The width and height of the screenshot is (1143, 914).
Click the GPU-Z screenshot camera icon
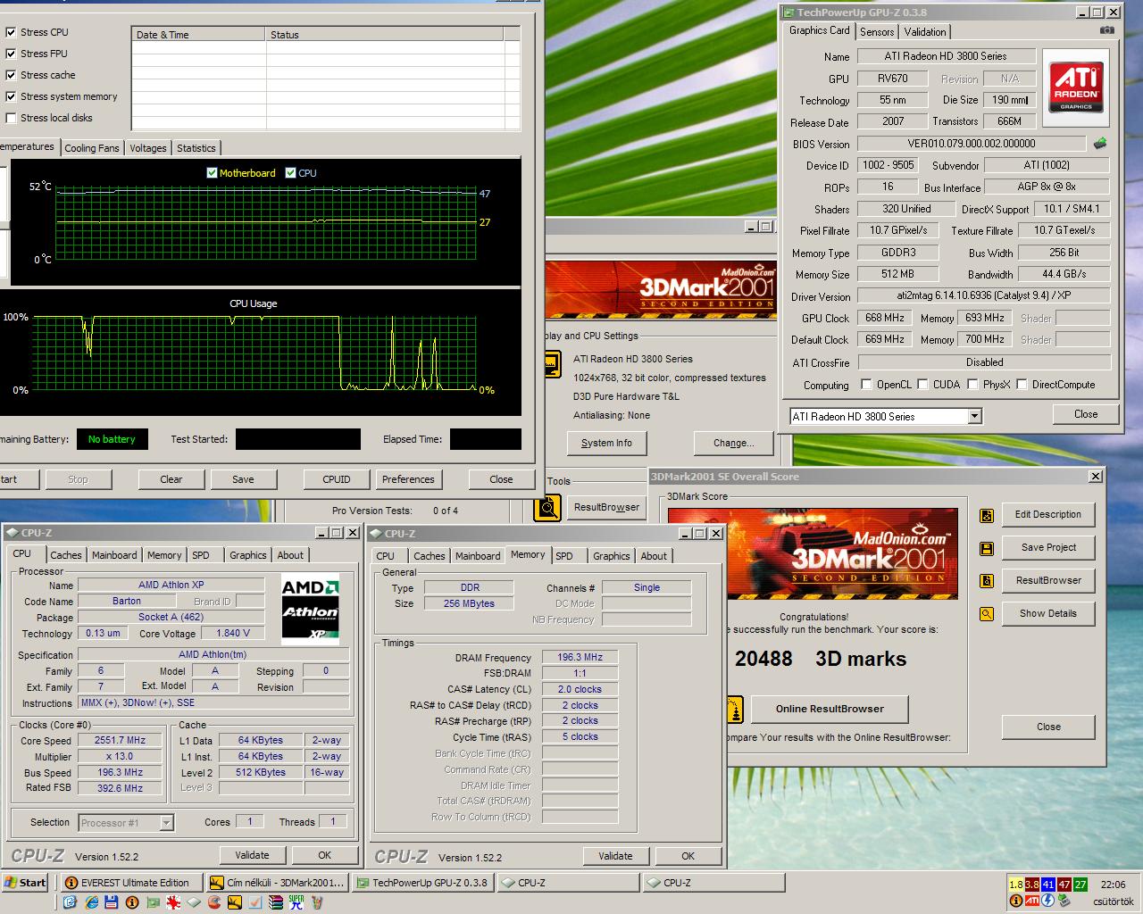[1106, 30]
